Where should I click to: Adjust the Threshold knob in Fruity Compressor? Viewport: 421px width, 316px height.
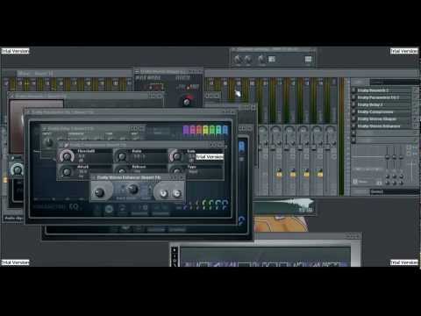point(67,156)
